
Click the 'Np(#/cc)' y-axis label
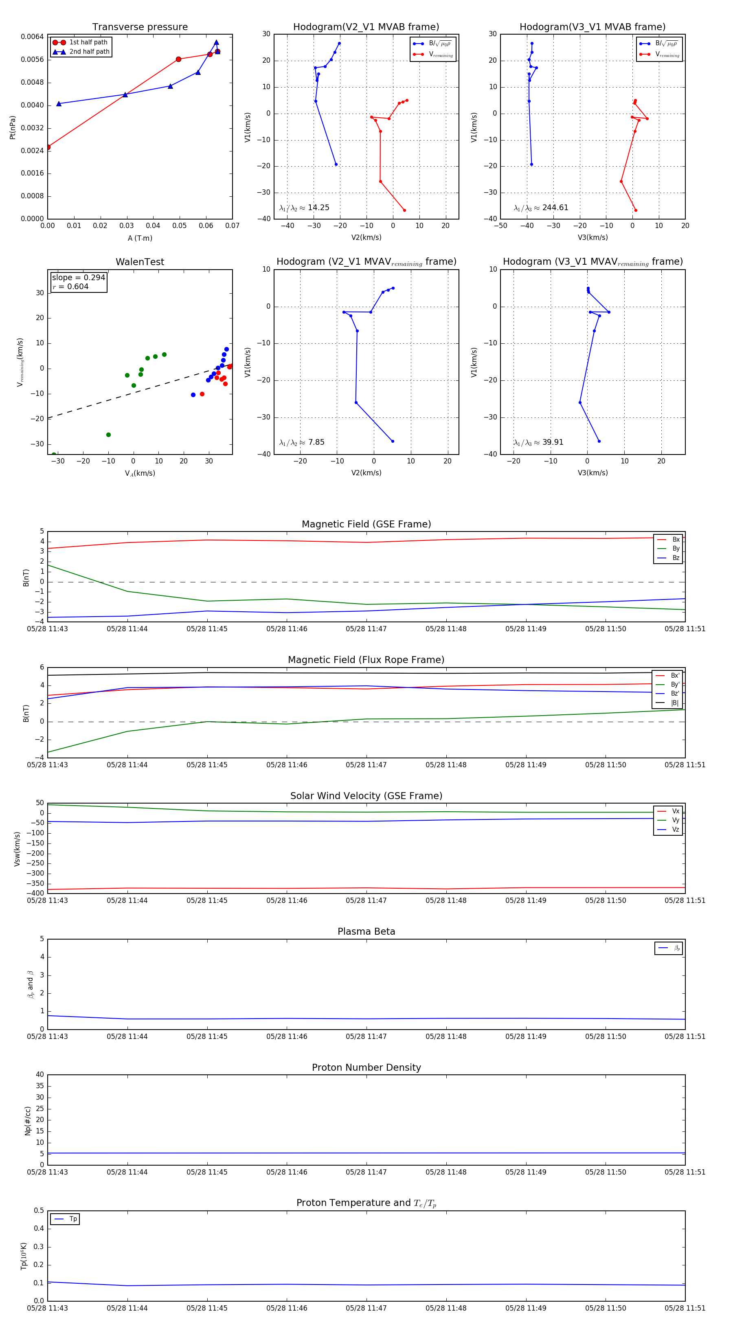(x=28, y=1120)
